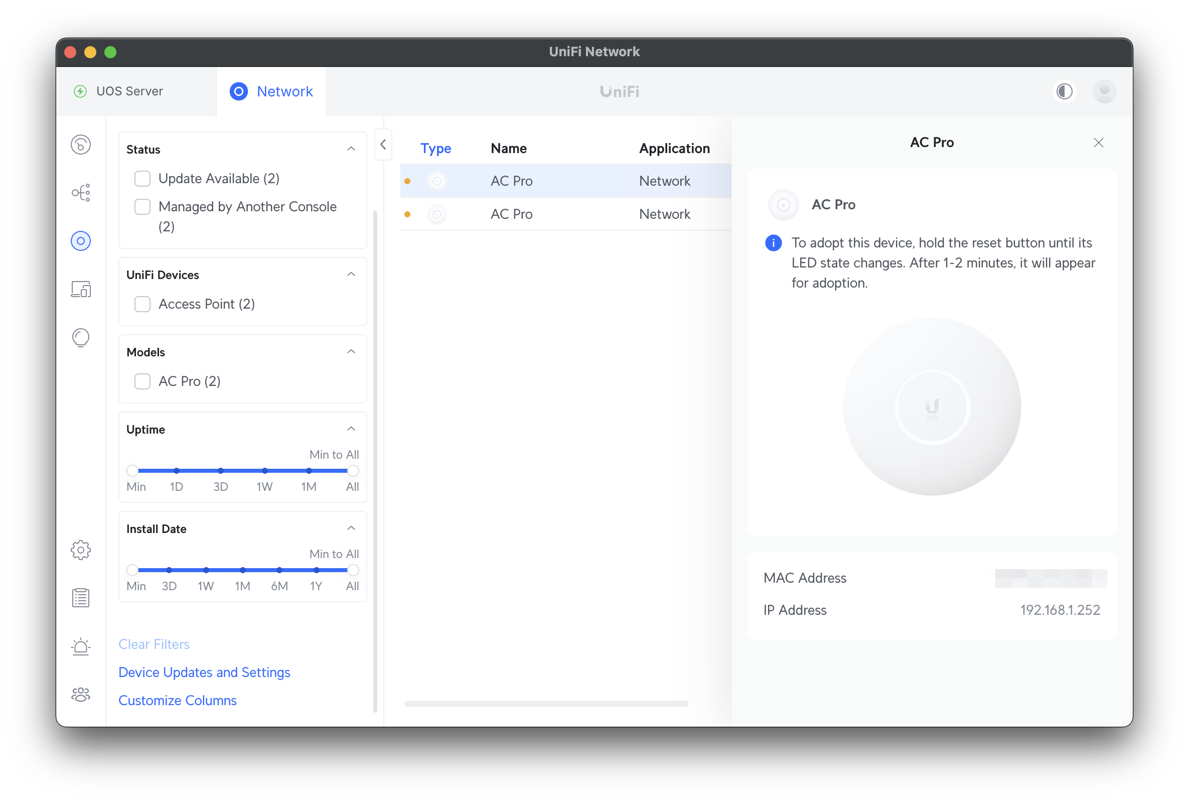Open the Topology icon in sidebar
The height and width of the screenshot is (801, 1189).
81,193
